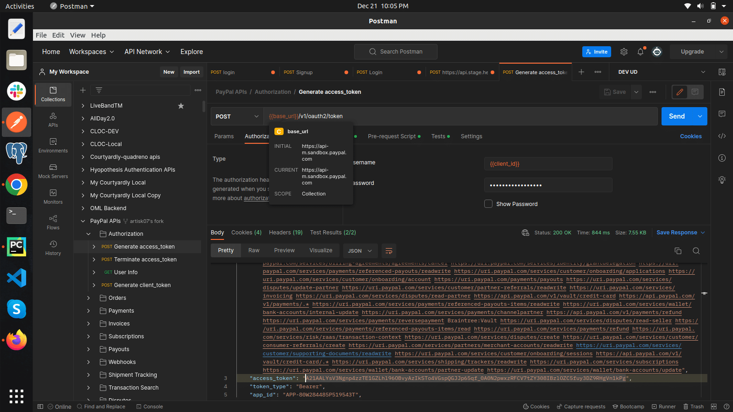Copy response body with copy icon
The height and width of the screenshot is (412, 733).
pos(678,251)
